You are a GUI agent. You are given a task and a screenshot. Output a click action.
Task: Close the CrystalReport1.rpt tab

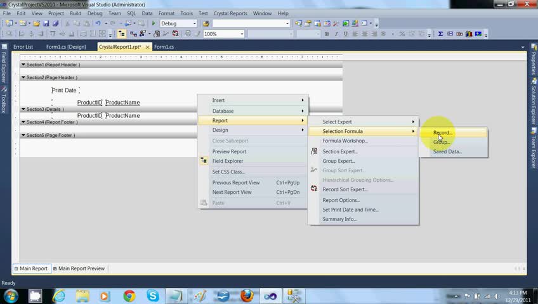148,47
